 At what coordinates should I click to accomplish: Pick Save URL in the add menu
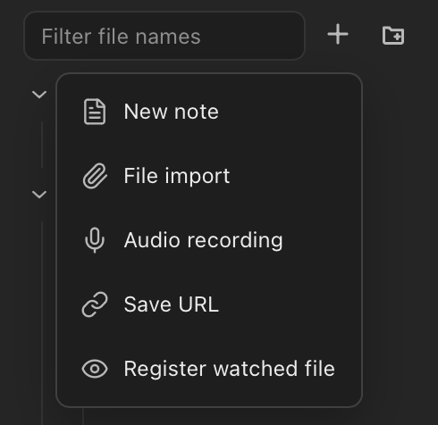pos(209,304)
